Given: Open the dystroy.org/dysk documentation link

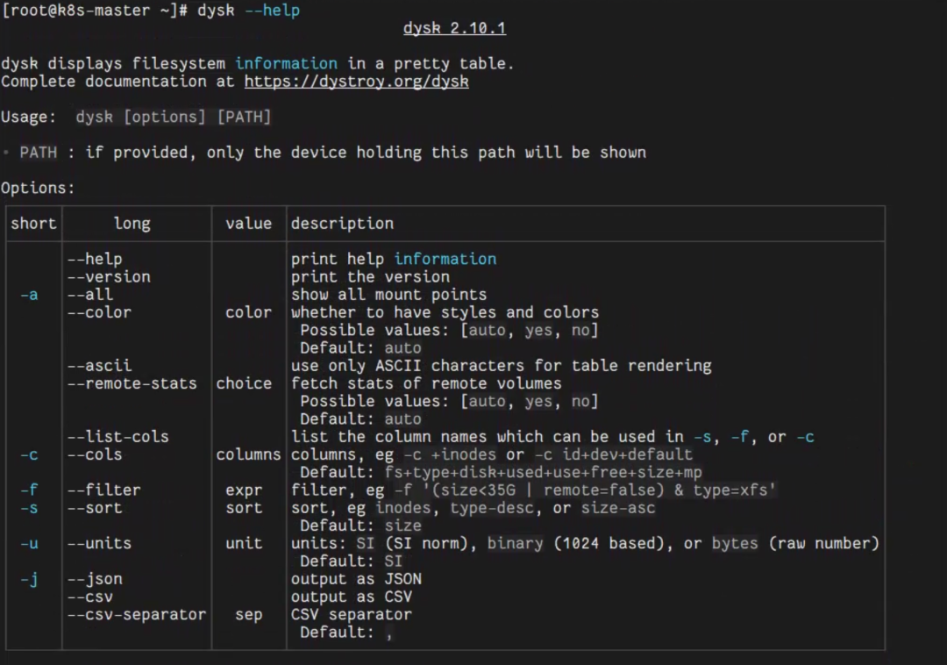Looking at the screenshot, I should click(356, 82).
